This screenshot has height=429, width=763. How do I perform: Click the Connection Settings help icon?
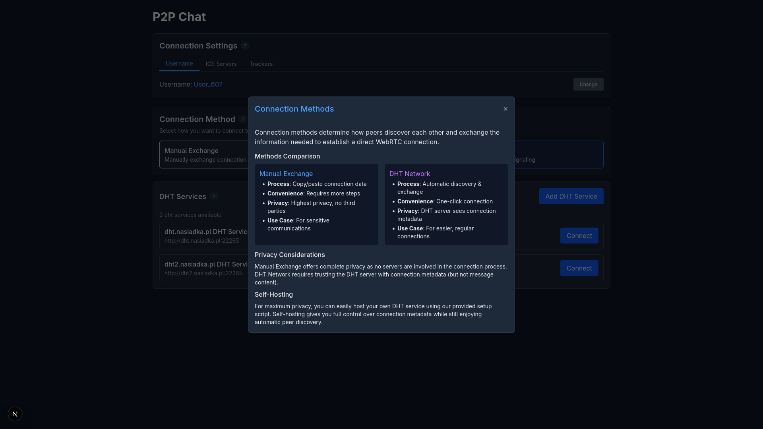click(245, 46)
